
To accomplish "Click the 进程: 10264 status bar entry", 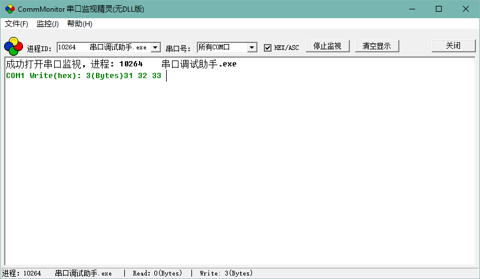I will click(x=57, y=273).
